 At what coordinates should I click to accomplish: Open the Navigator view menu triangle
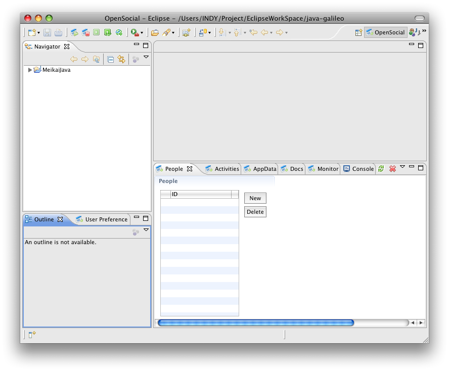[x=146, y=57]
